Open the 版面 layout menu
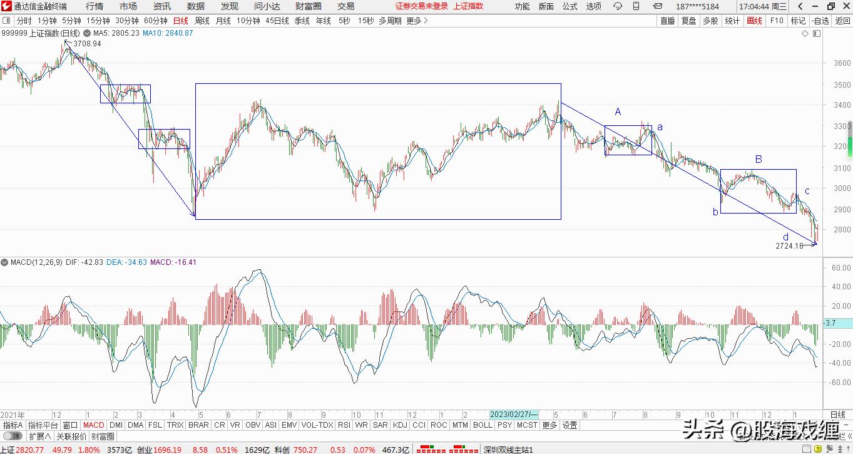 click(x=546, y=6)
